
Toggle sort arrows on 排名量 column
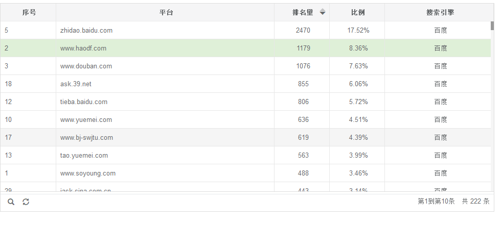click(323, 12)
